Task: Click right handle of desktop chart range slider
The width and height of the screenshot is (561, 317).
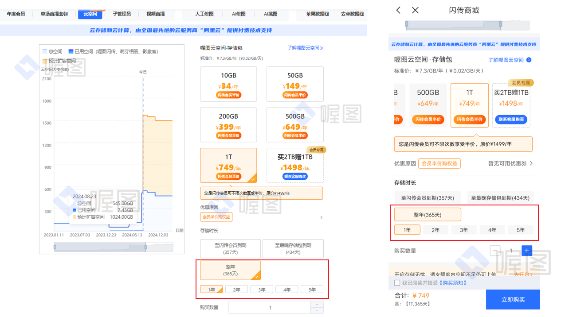Action: click(x=145, y=247)
